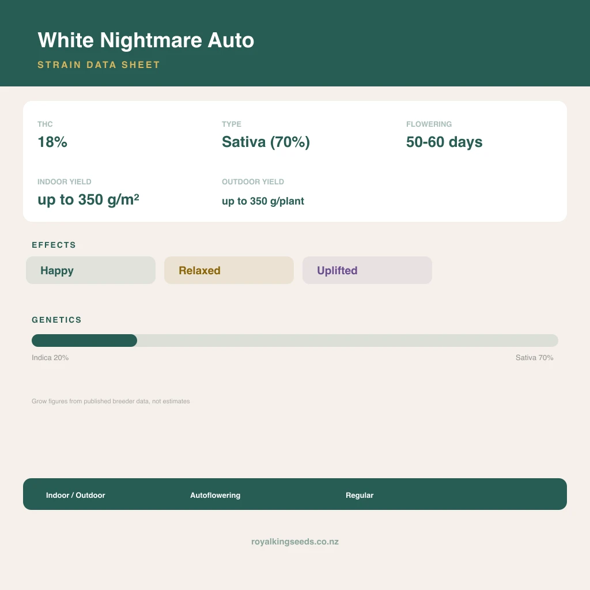
Task: Click the Strain Data Sheet subtitle
Action: 99,65
